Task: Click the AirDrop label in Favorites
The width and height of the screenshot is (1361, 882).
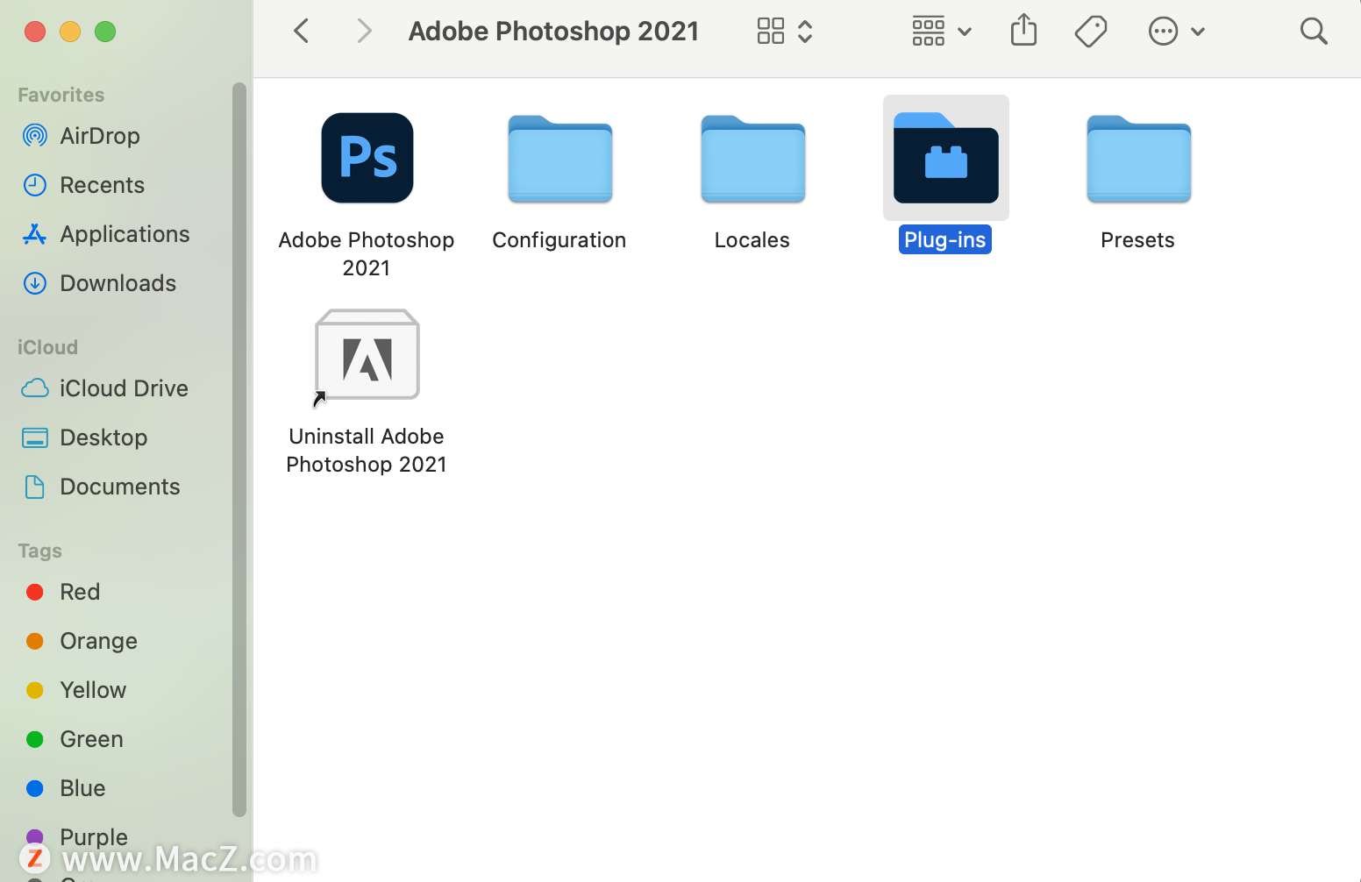Action: (x=100, y=136)
